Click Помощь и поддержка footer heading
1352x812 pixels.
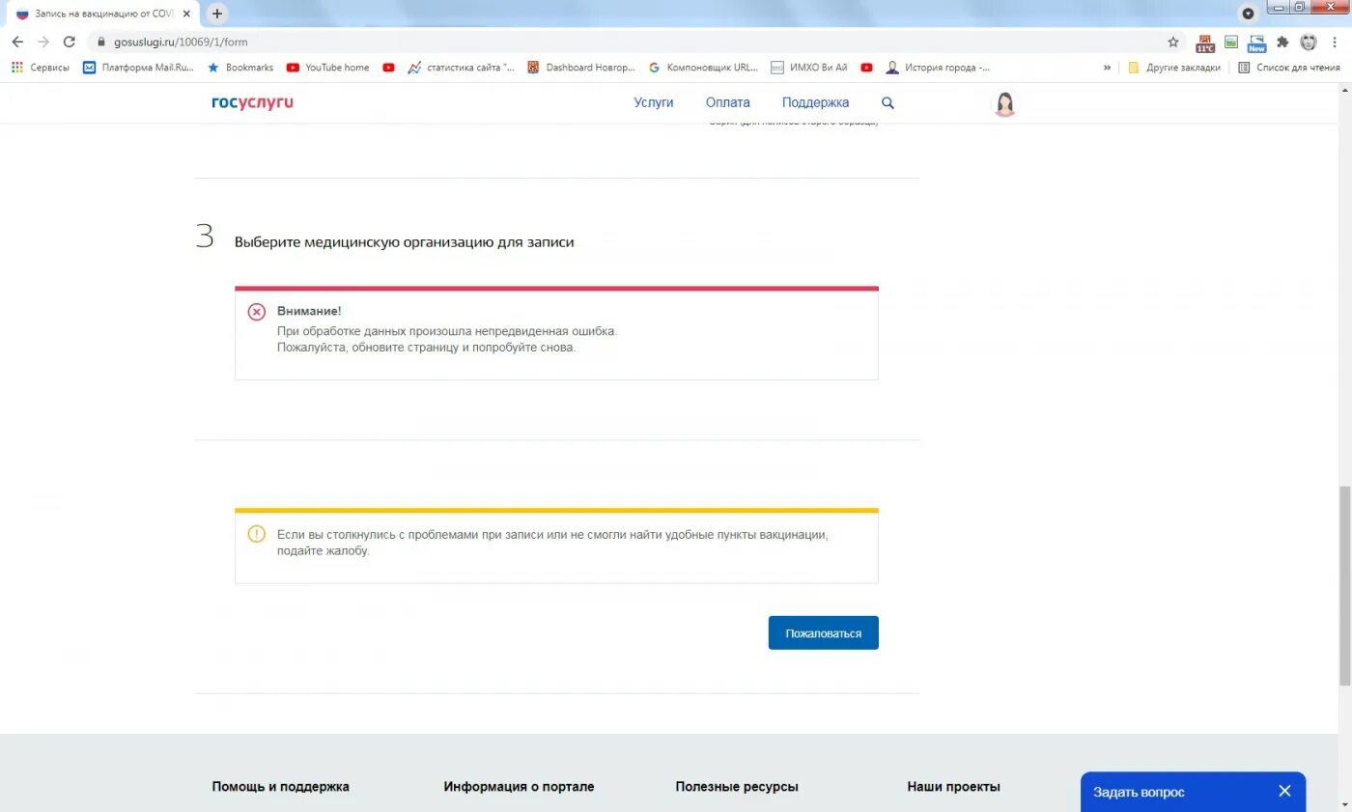pos(280,787)
